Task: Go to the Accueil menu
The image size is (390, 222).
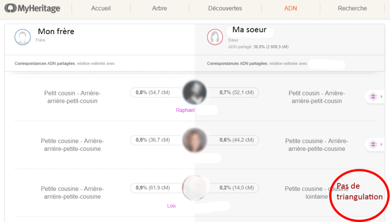Action: [101, 8]
